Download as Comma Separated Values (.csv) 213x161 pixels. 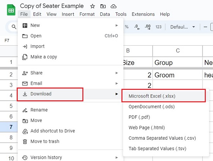tap(166, 138)
